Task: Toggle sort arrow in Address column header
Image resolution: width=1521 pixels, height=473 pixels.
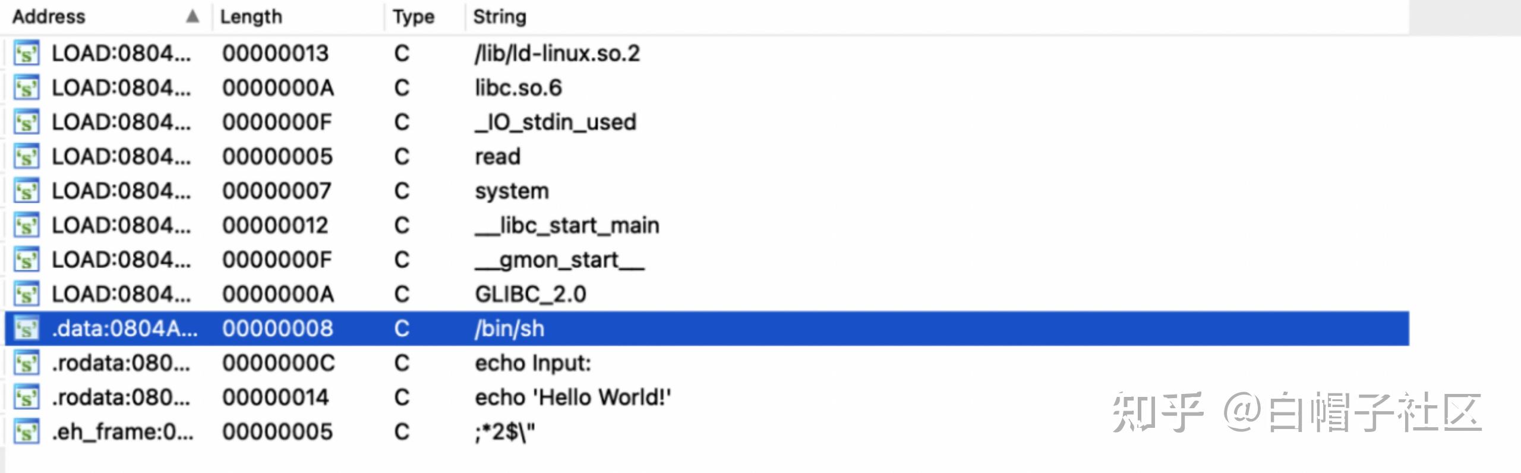Action: pyautogui.click(x=192, y=17)
